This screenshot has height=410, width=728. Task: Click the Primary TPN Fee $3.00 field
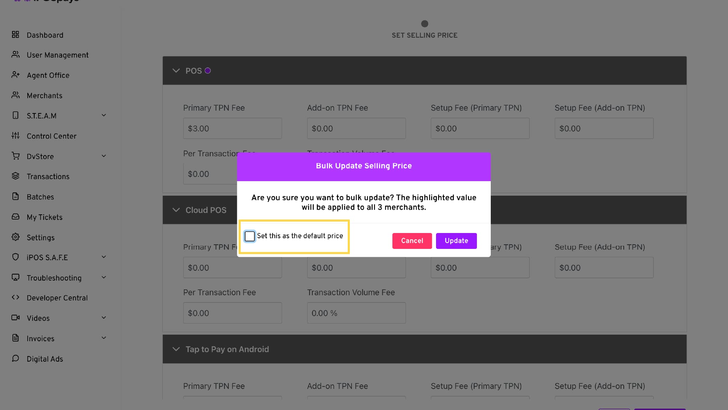point(232,128)
